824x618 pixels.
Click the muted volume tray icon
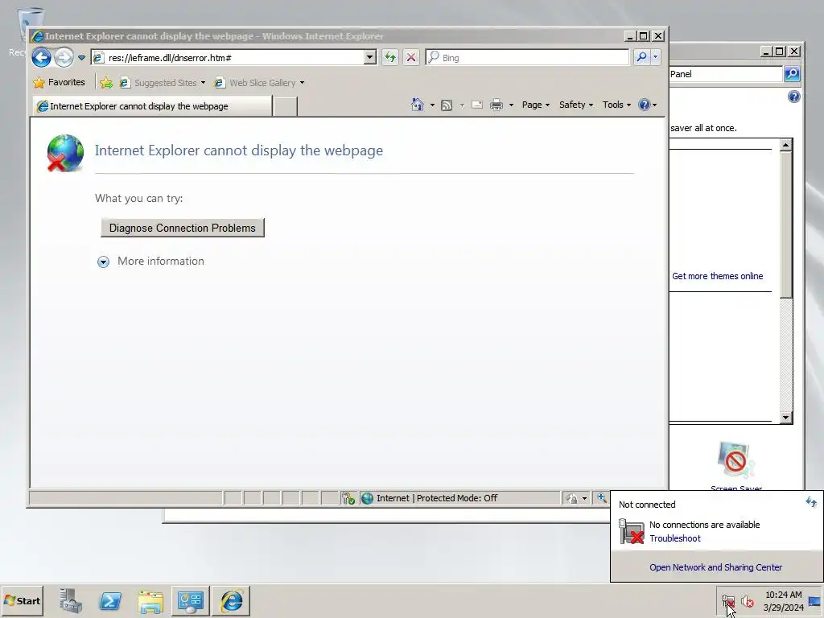(x=747, y=600)
